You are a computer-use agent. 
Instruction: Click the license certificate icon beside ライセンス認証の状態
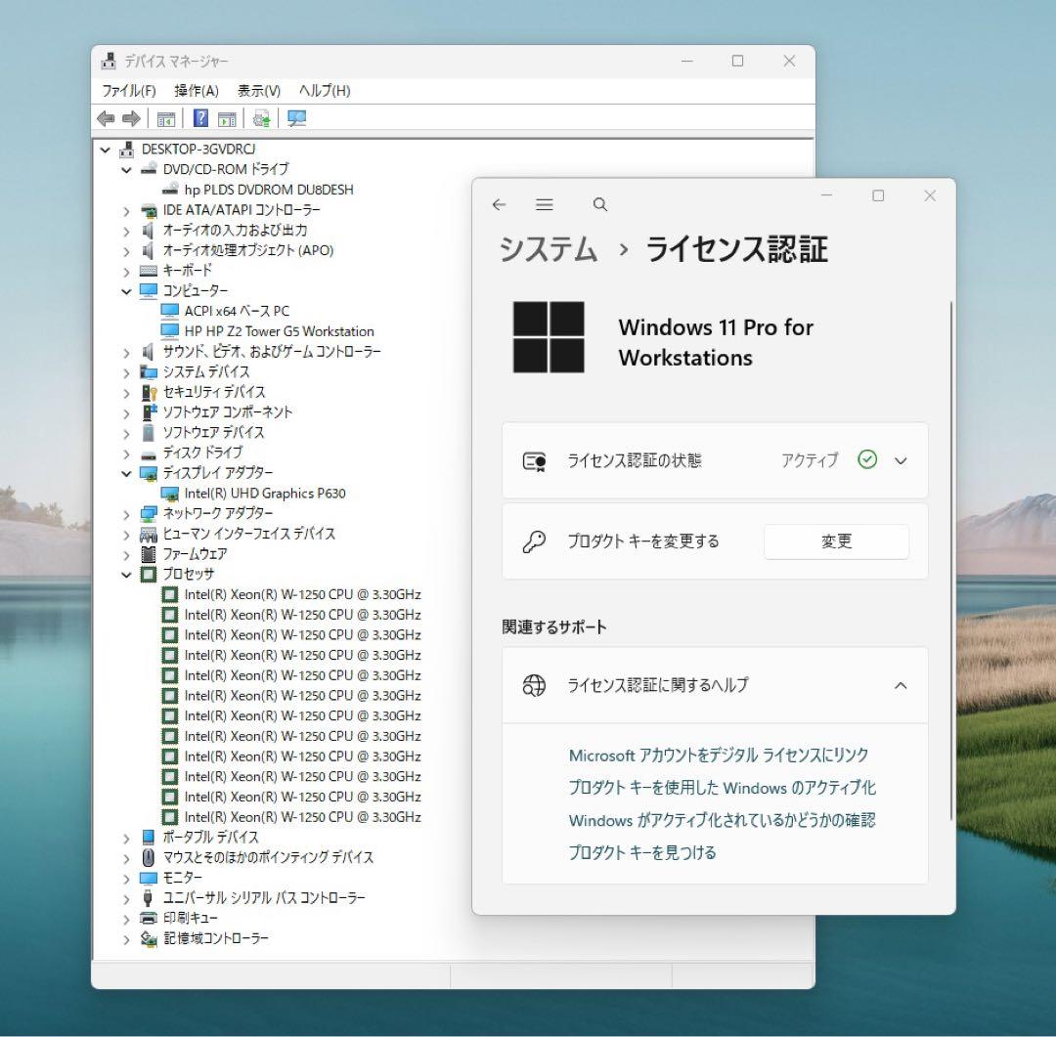(x=535, y=461)
